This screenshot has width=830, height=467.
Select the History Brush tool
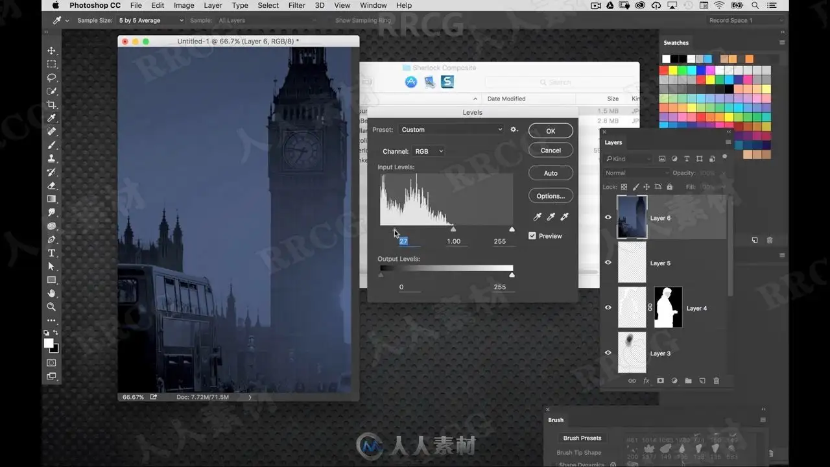[51, 173]
